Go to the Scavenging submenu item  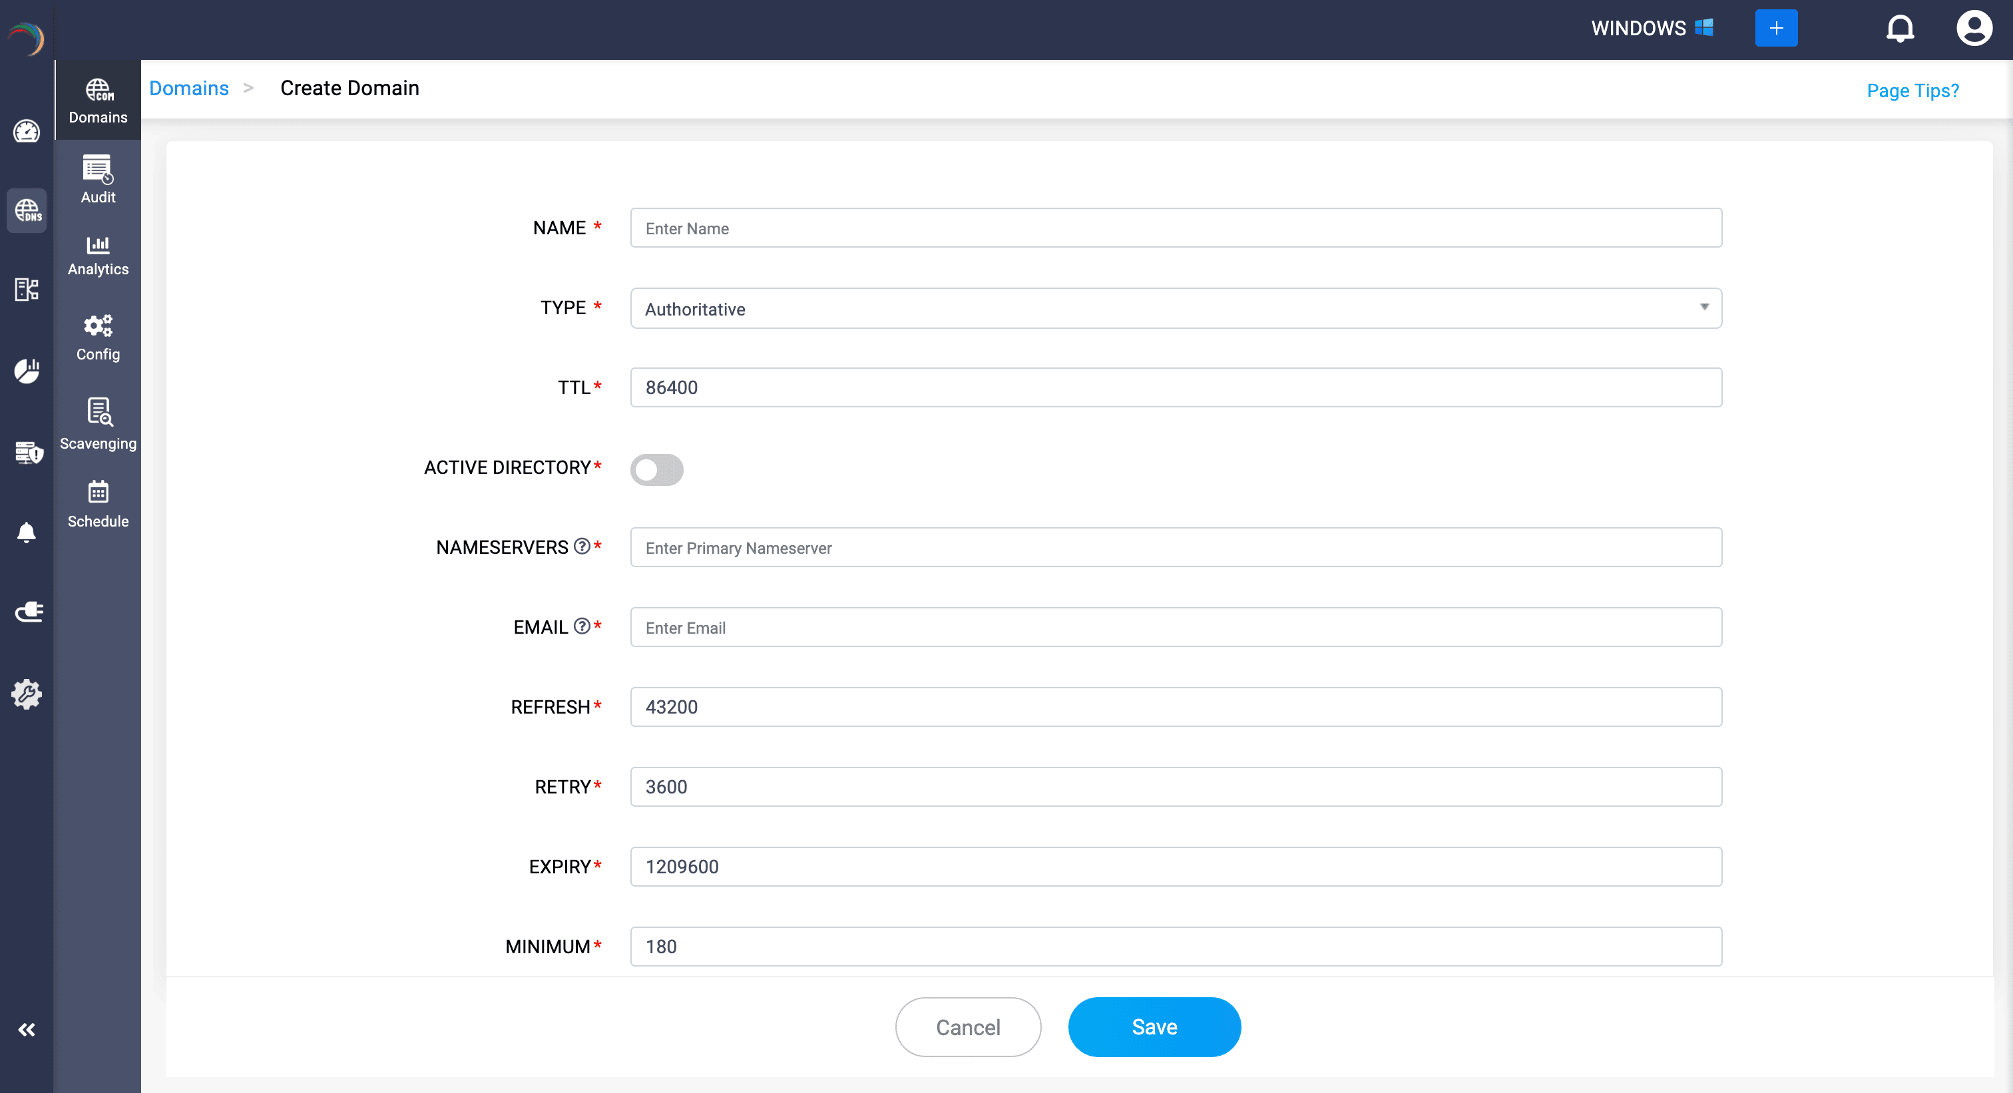pos(98,424)
